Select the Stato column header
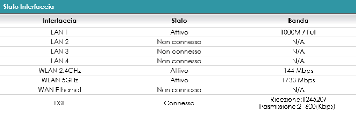This screenshot has width=356, height=120. (179, 20)
